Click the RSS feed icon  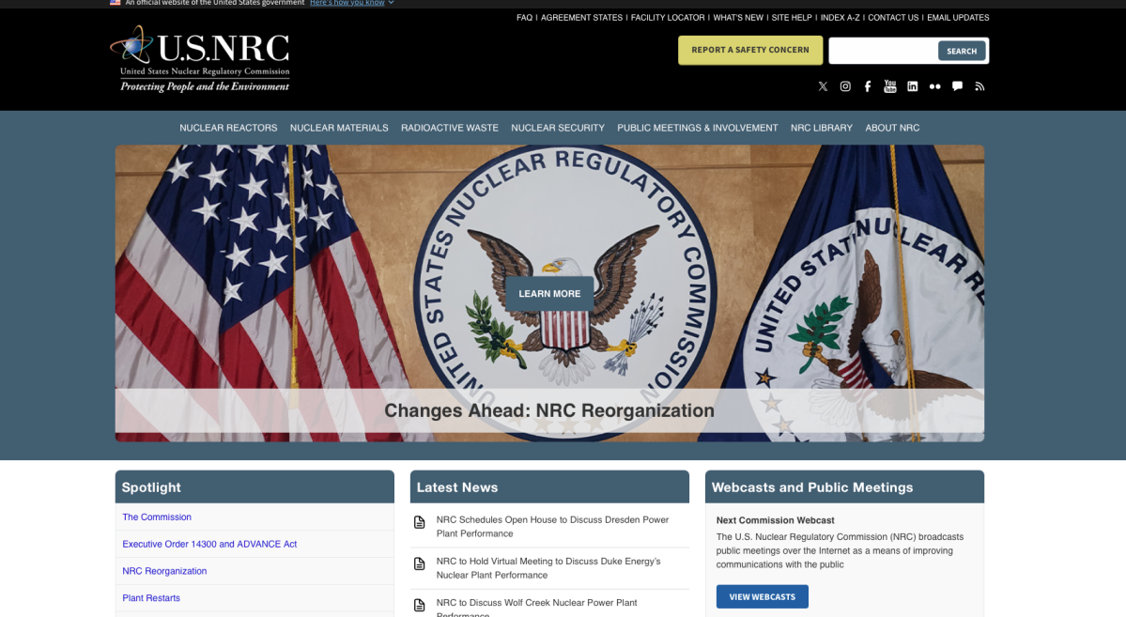(x=979, y=86)
